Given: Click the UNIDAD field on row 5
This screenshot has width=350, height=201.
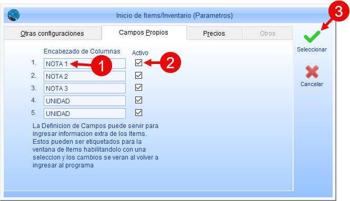Looking at the screenshot, I should [x=85, y=113].
